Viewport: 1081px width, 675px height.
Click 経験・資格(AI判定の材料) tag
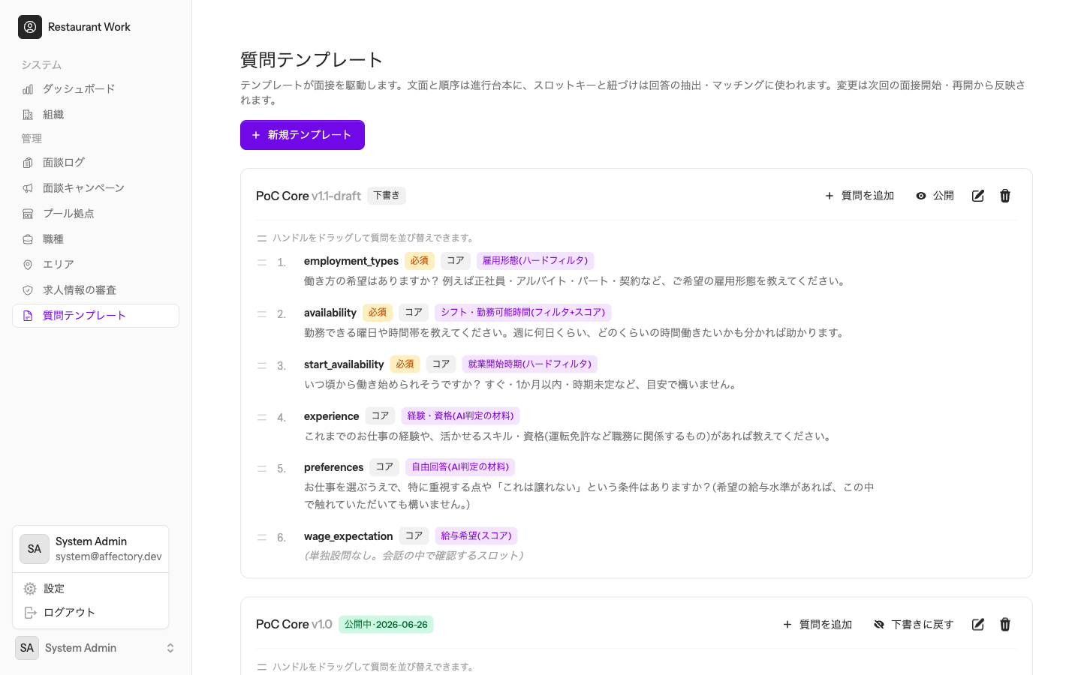[460, 416]
